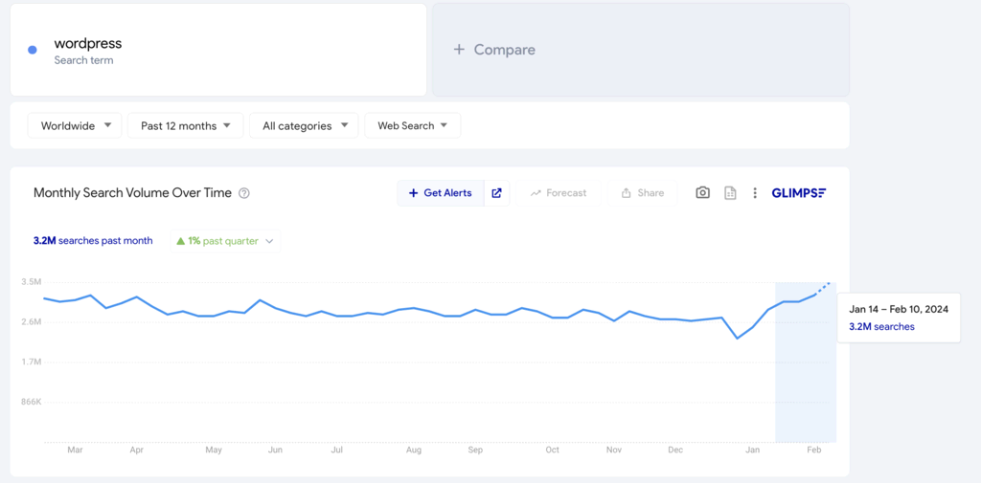Screen dimensions: 981x483
Task: Click the plus icon beside Compare
Action: pyautogui.click(x=459, y=50)
